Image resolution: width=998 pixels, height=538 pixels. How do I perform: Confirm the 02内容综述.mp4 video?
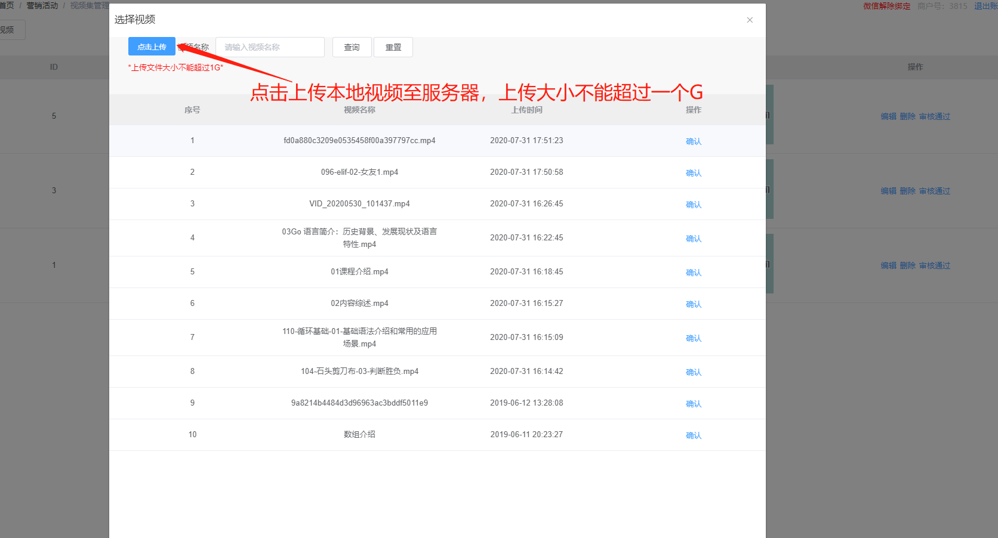point(693,304)
